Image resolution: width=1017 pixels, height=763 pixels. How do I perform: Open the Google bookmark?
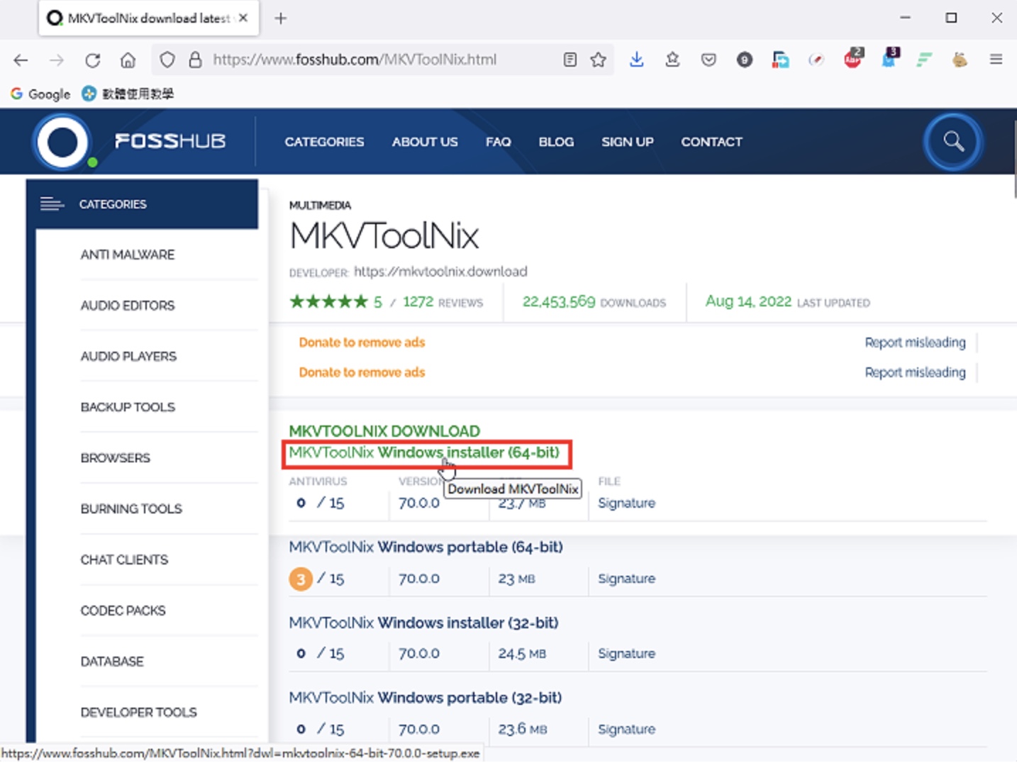tap(40, 94)
